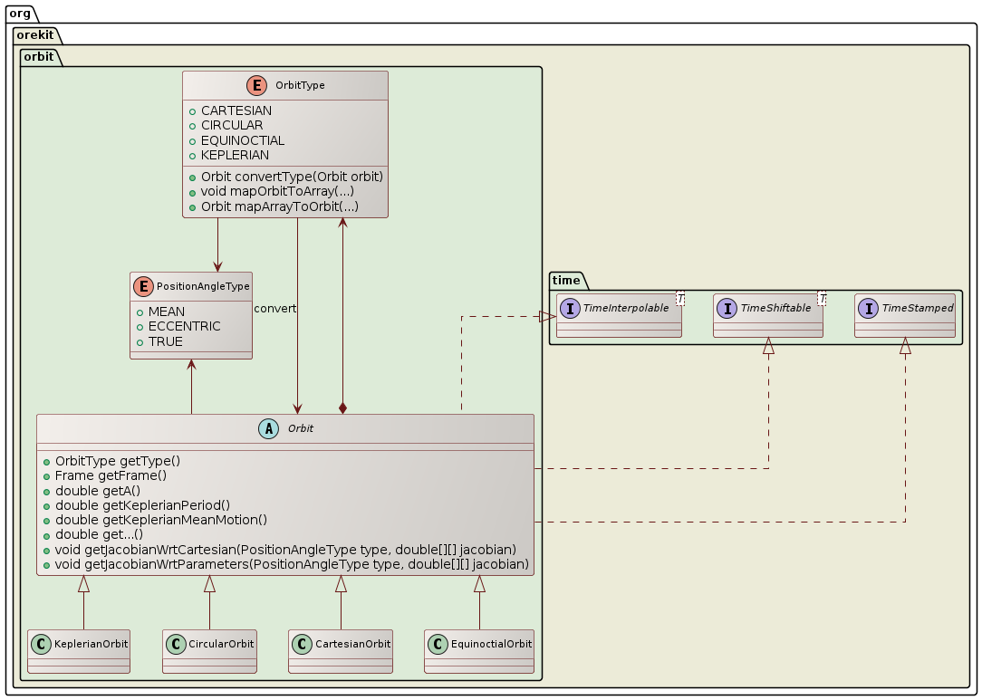Viewport: 982px width, 700px height.
Task: Click the TimeShiftable interface I icon
Action: 727,309
